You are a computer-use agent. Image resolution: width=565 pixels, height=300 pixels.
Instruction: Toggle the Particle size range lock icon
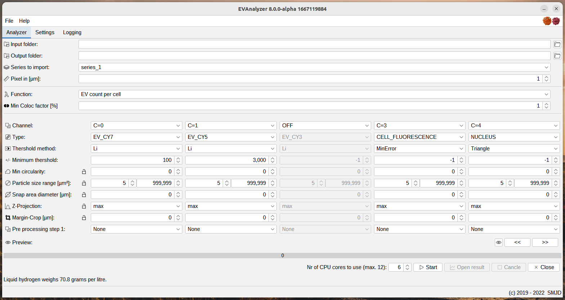(x=84, y=183)
